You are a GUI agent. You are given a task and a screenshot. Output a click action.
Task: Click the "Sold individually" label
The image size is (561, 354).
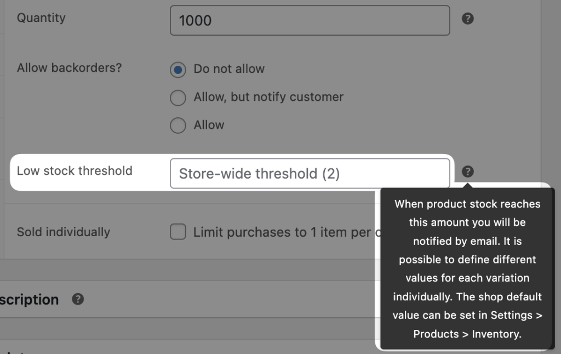coord(64,232)
